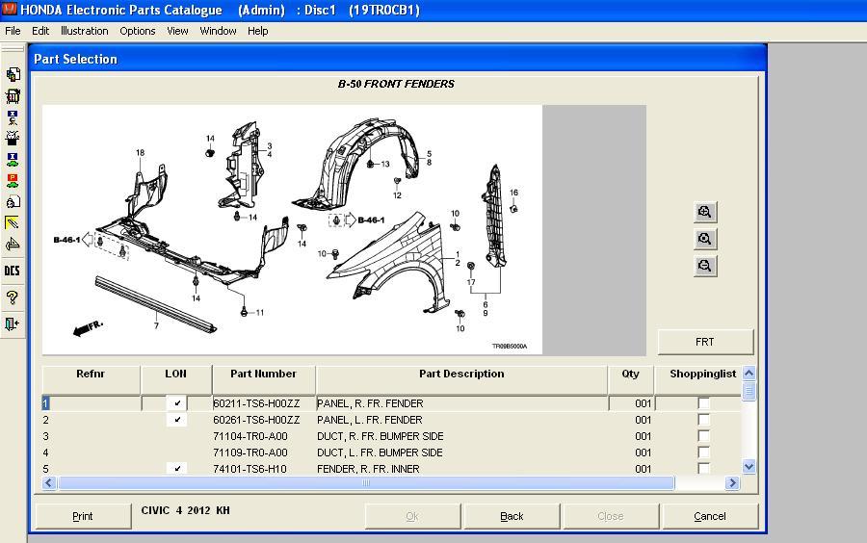
Task: Zoom out of the illustration with minus magnifier
Action: 705,267
